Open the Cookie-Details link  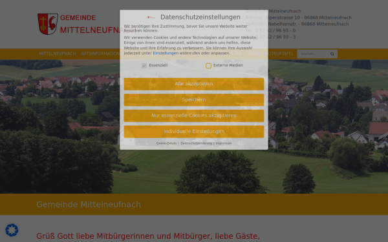(x=166, y=143)
